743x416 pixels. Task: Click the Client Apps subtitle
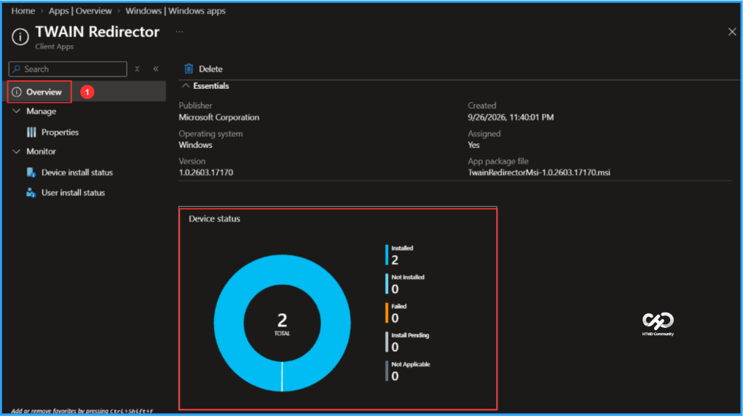tap(54, 47)
